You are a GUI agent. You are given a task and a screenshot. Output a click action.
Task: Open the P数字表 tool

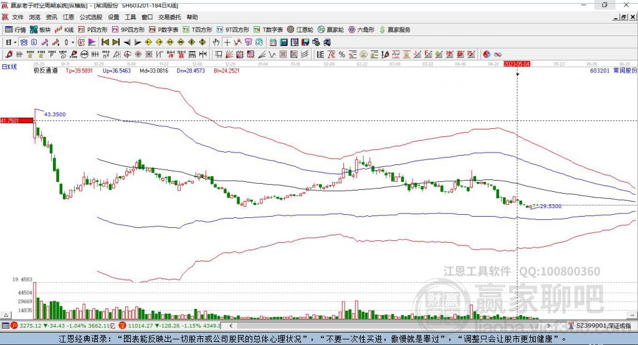pyautogui.click(x=164, y=30)
